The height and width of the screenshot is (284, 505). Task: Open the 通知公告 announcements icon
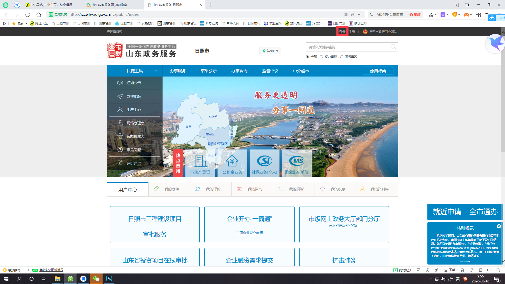pyautogui.click(x=120, y=83)
